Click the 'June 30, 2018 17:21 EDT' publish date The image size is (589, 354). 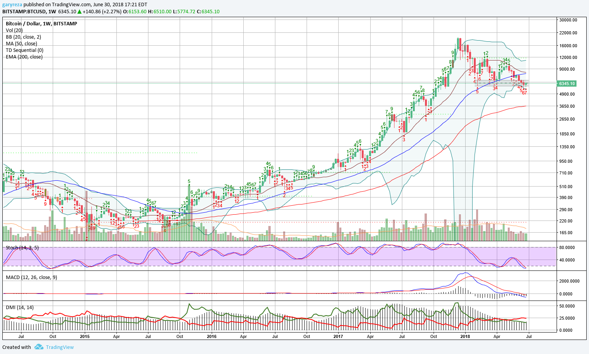121,4
